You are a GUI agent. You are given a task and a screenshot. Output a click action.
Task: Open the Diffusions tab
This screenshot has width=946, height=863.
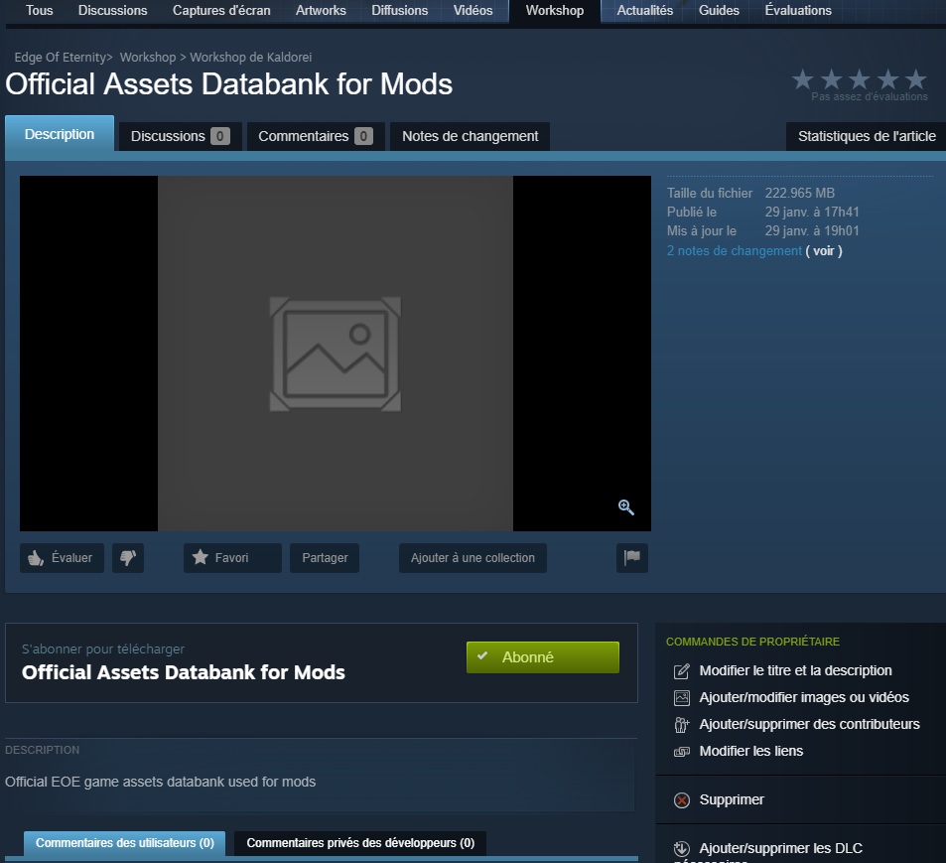pos(399,10)
